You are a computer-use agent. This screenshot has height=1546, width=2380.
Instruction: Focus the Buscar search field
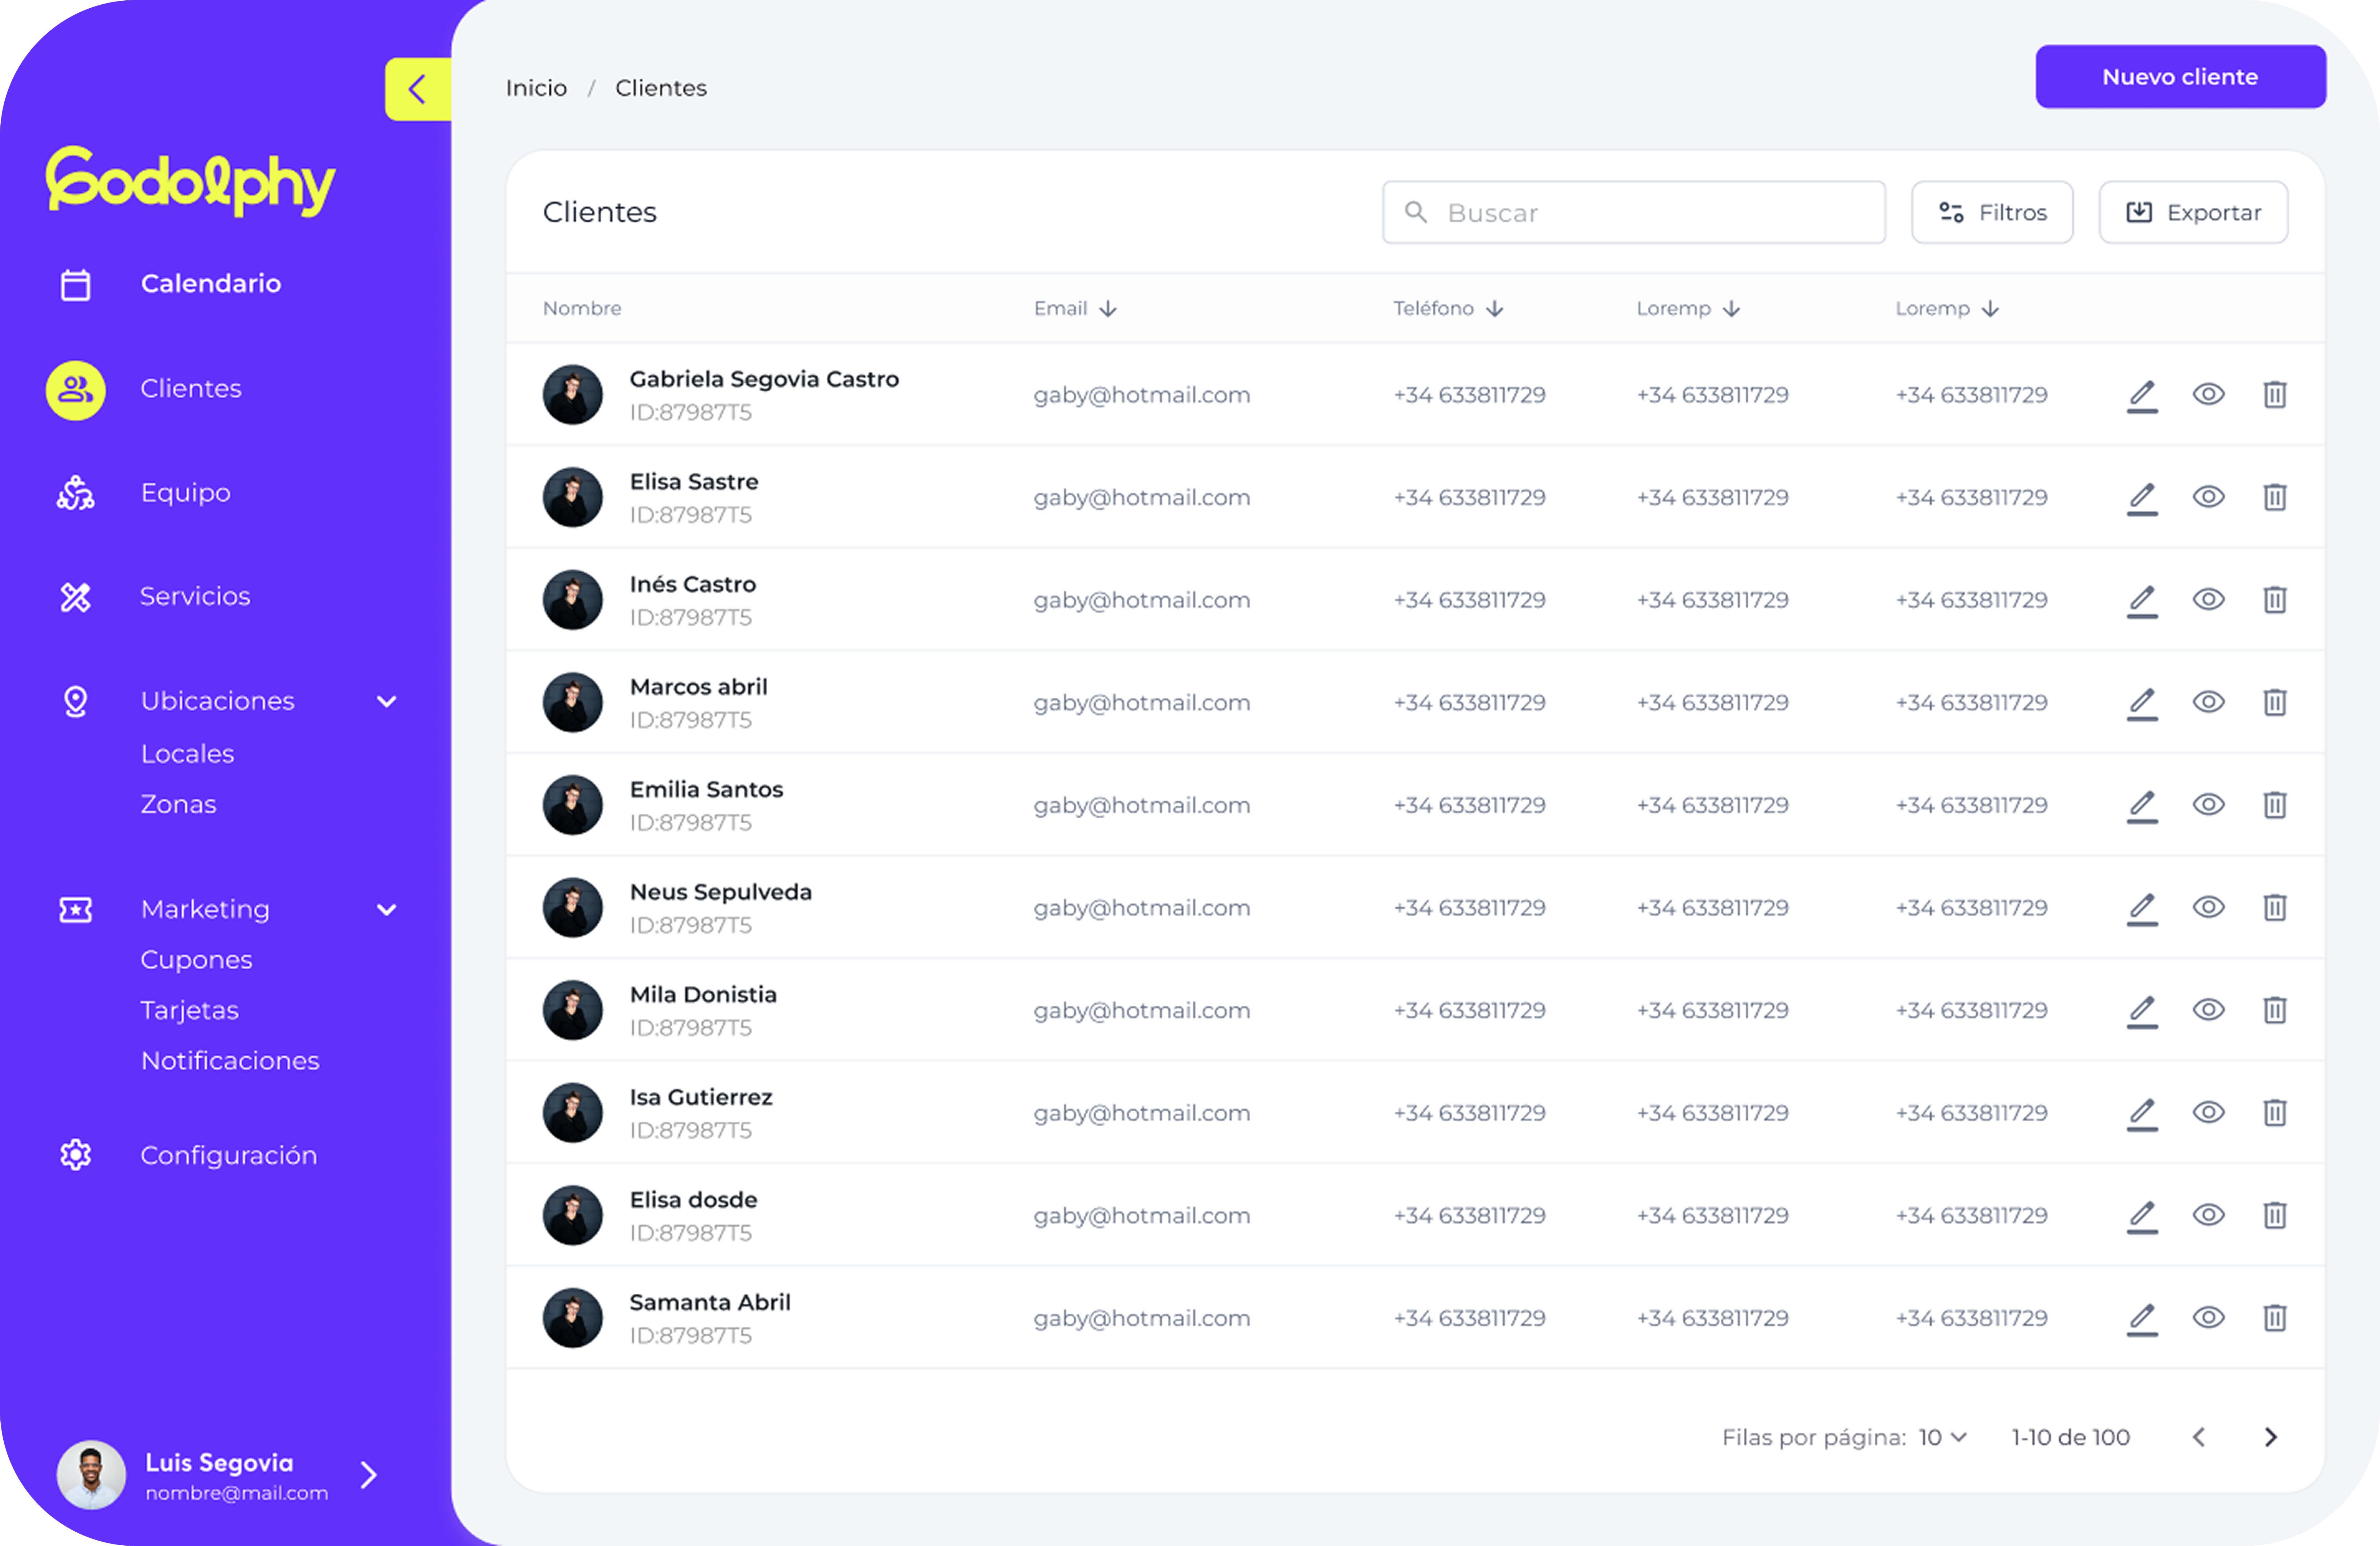click(1634, 212)
